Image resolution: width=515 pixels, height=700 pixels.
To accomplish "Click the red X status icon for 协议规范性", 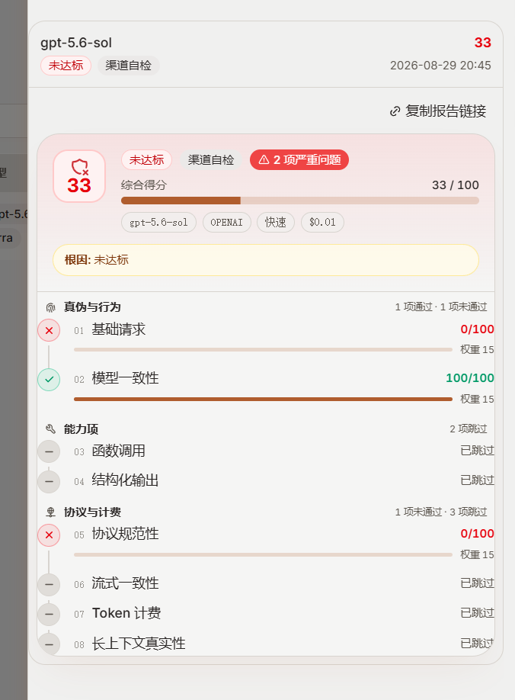I will (49, 535).
